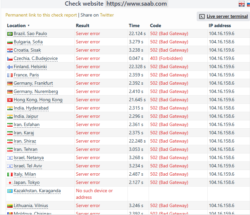The height and width of the screenshot is (215, 250).
Task: Open Iran, Shiraz location
Action: (25, 141)
